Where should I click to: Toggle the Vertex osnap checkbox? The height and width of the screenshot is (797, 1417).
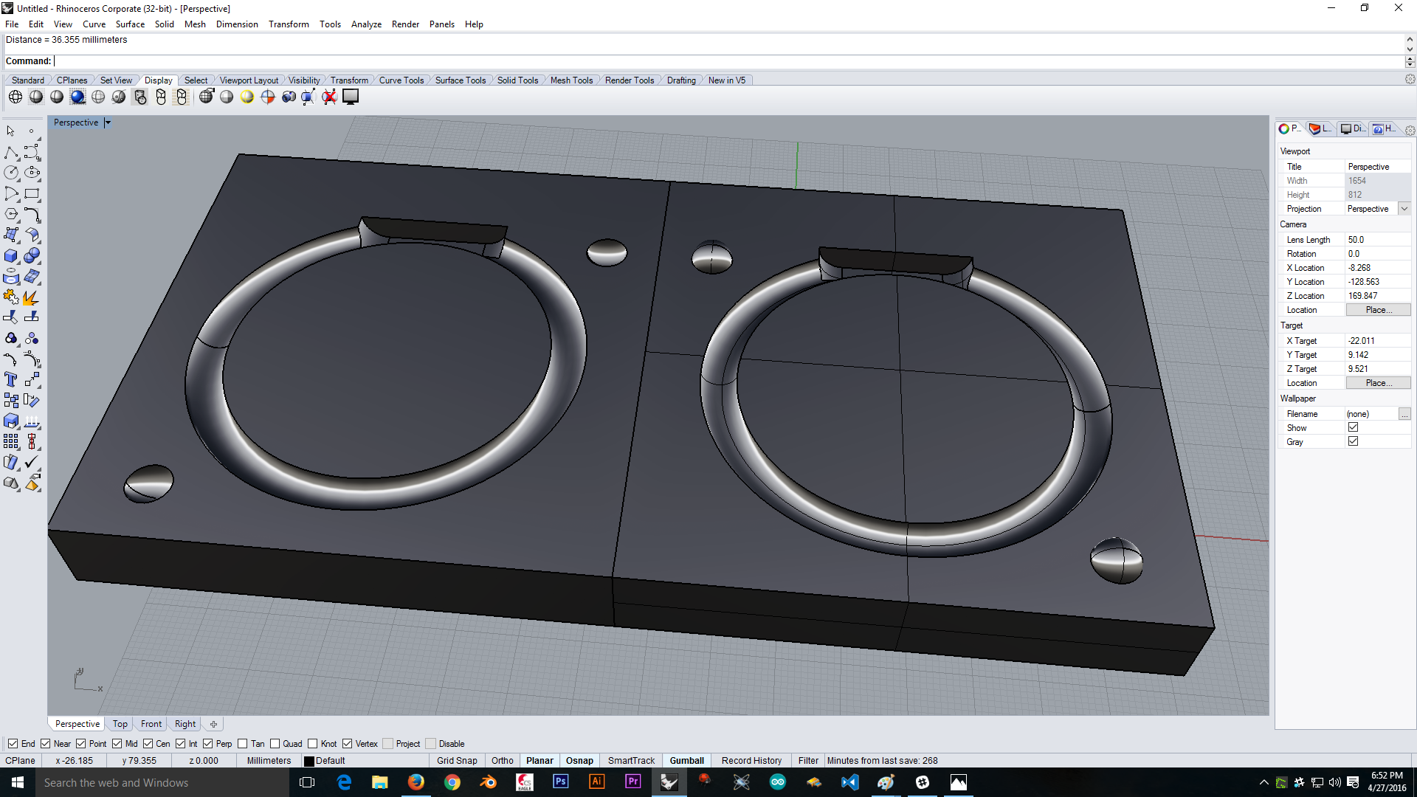click(348, 744)
